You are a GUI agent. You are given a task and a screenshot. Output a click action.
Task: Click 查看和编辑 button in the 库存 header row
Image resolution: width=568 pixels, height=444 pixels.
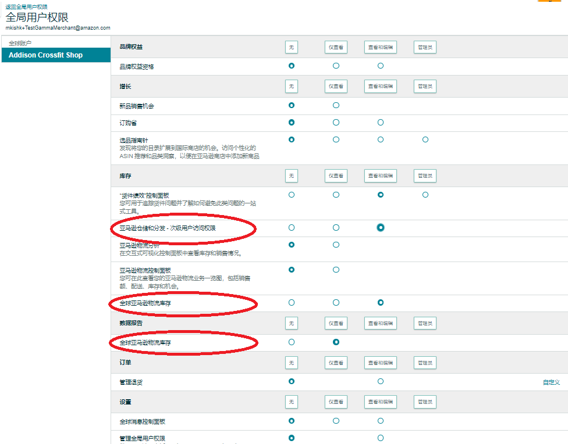[x=381, y=176]
